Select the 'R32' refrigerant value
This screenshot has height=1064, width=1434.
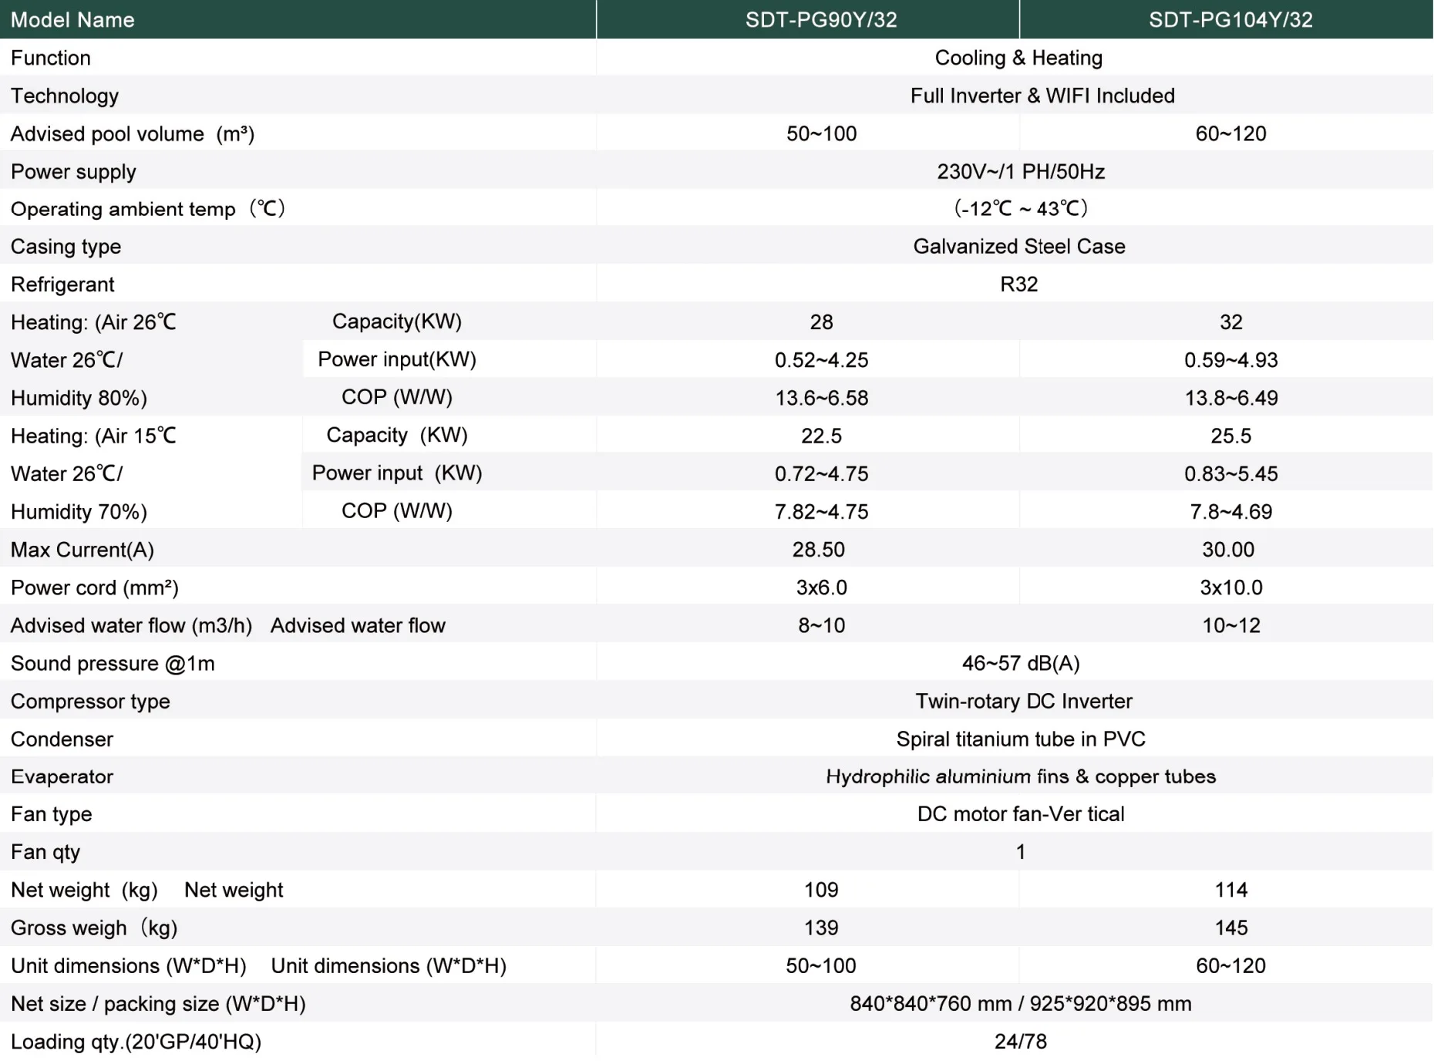pyautogui.click(x=1018, y=285)
